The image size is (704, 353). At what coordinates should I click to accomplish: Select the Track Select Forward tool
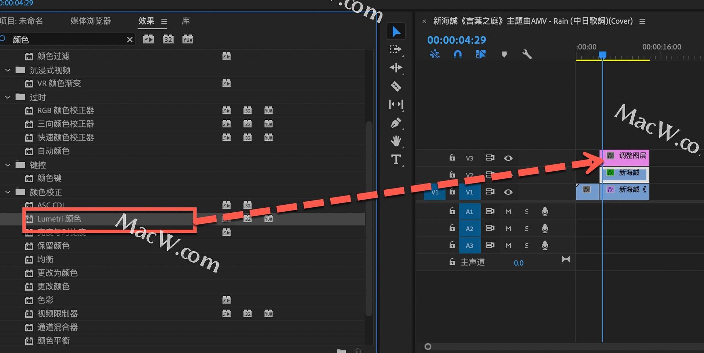pos(396,49)
